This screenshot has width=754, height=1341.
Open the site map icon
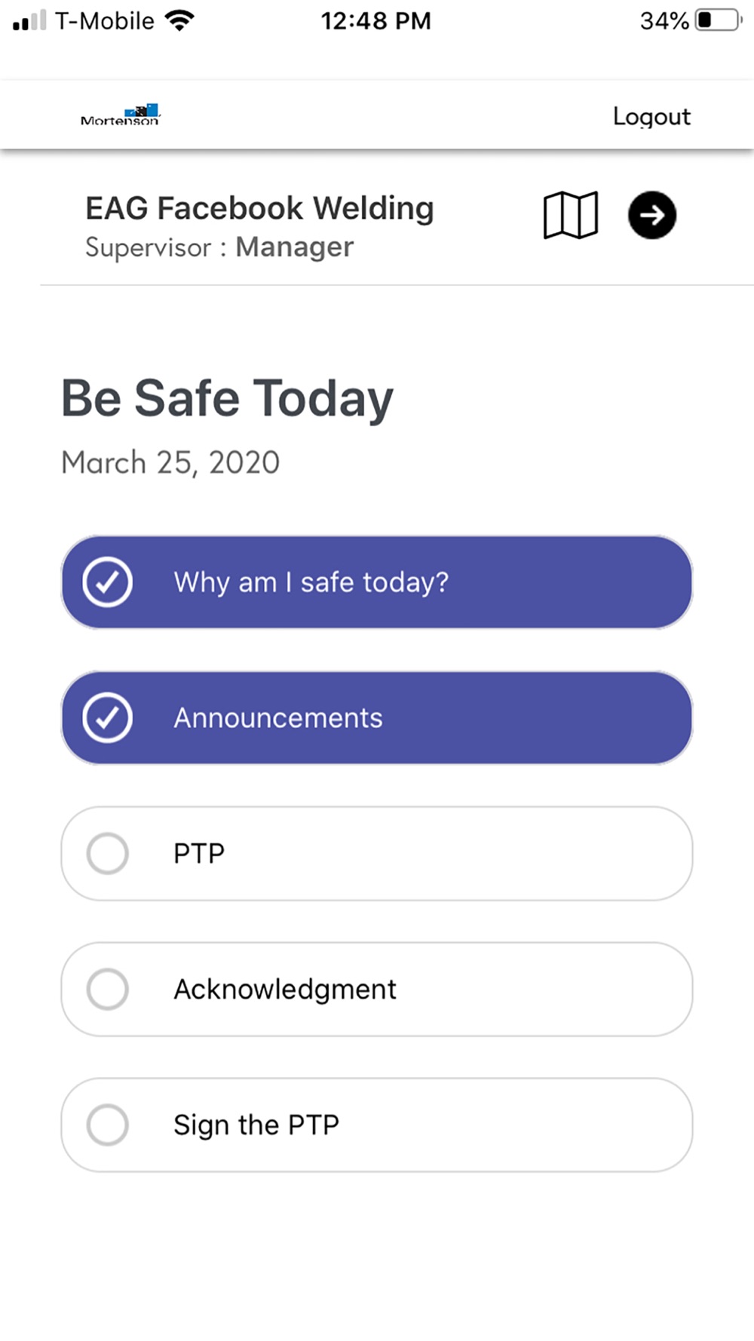click(x=571, y=215)
